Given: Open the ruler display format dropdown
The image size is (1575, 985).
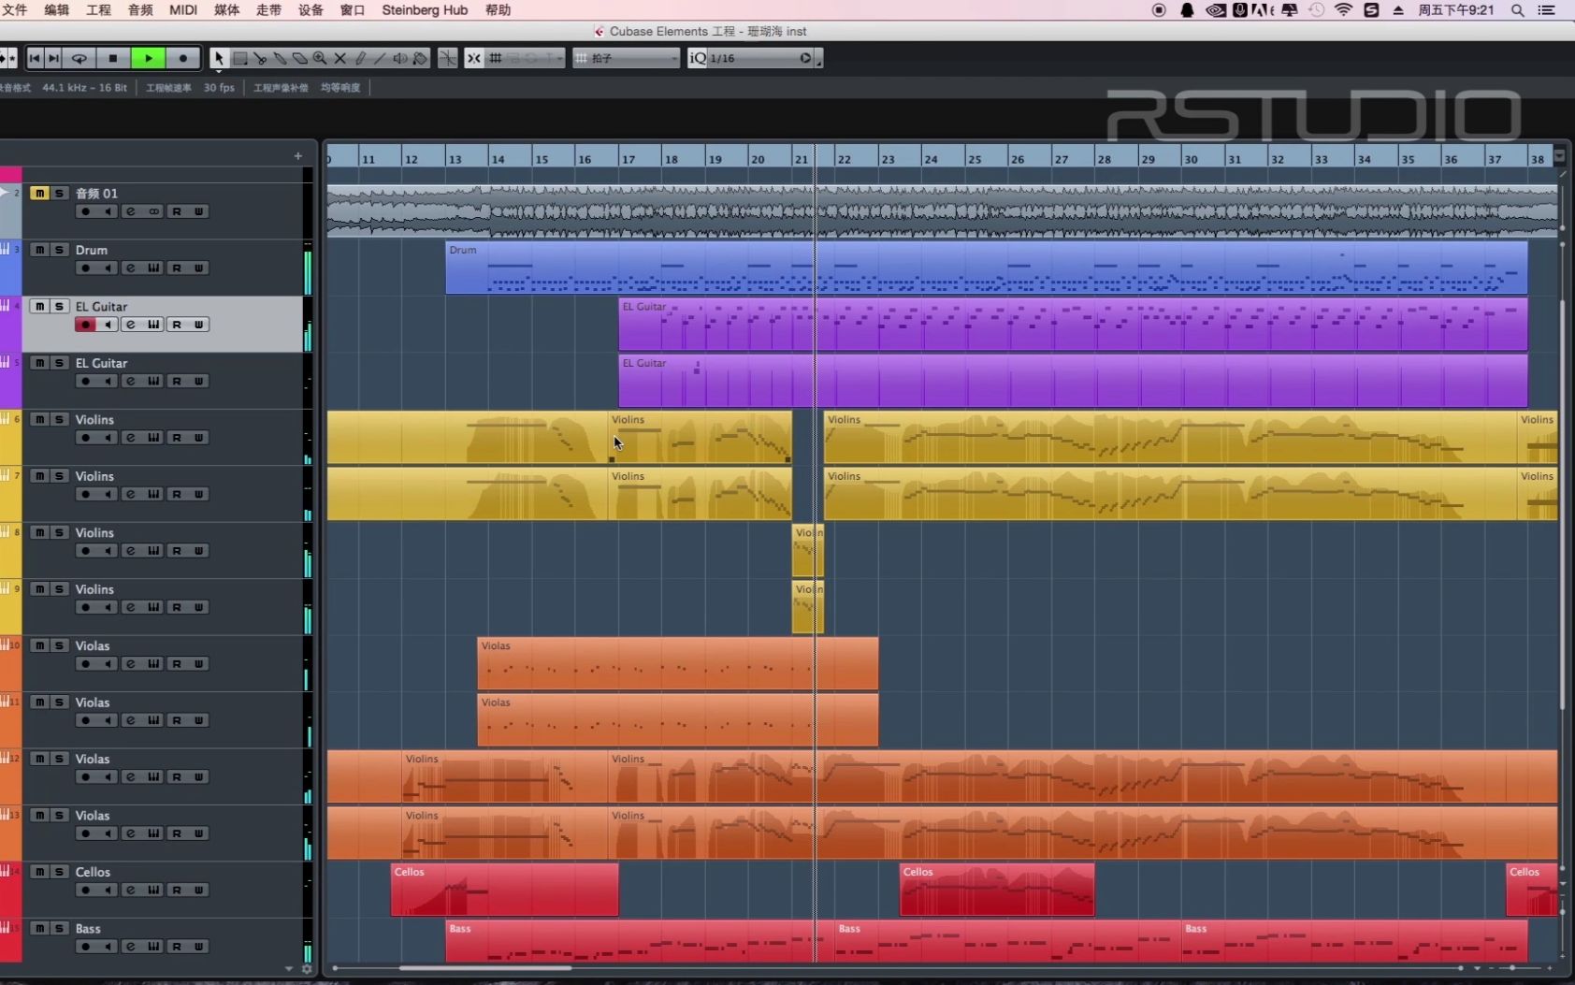Looking at the screenshot, I should pos(1559,156).
